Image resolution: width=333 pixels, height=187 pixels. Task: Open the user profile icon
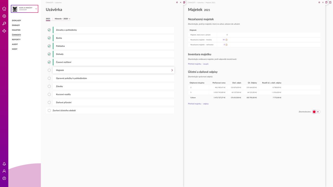tap(4, 171)
